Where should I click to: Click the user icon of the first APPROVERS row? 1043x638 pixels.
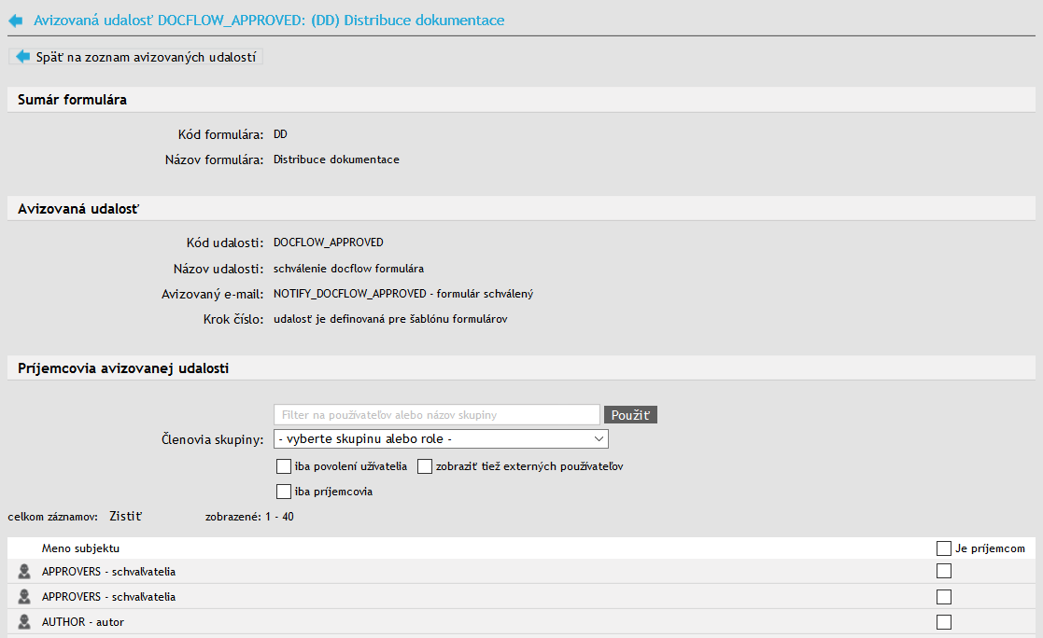24,572
